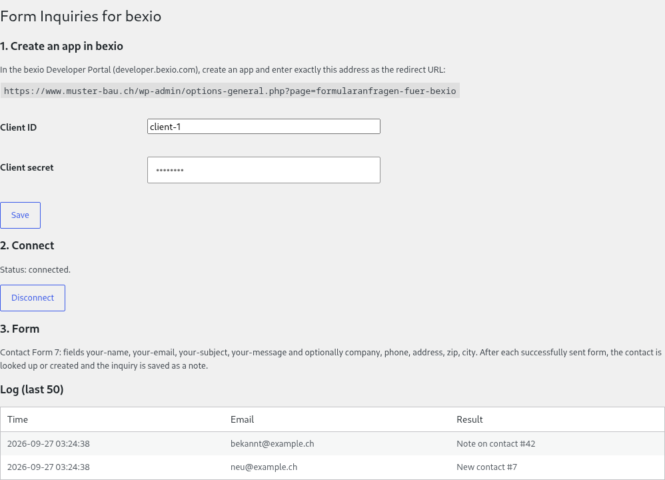The height and width of the screenshot is (480, 665).
Task: Click the 'Status: connected.' text
Action: point(35,270)
